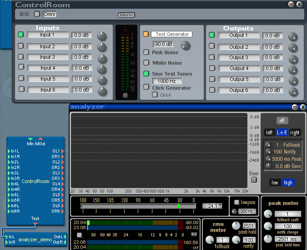
Task: Enable the MIDI checkbox
Action: click(37, 14)
